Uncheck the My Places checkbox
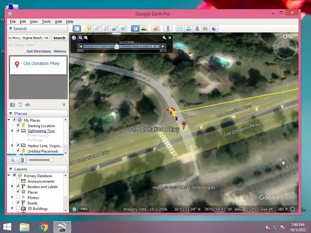Screen dimensions: 311x233 coord(14,120)
